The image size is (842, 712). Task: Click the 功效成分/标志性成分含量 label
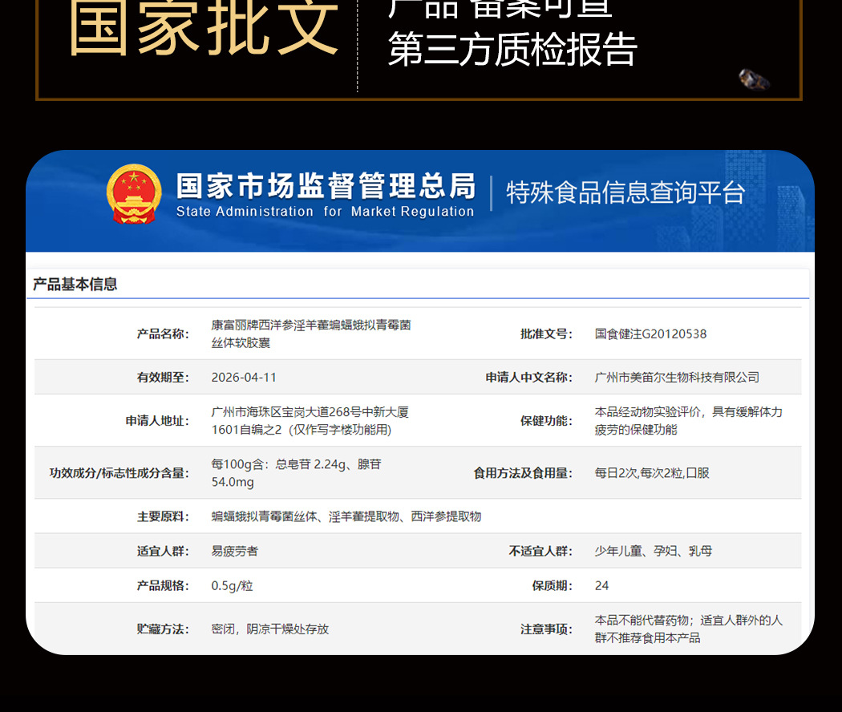tap(119, 473)
